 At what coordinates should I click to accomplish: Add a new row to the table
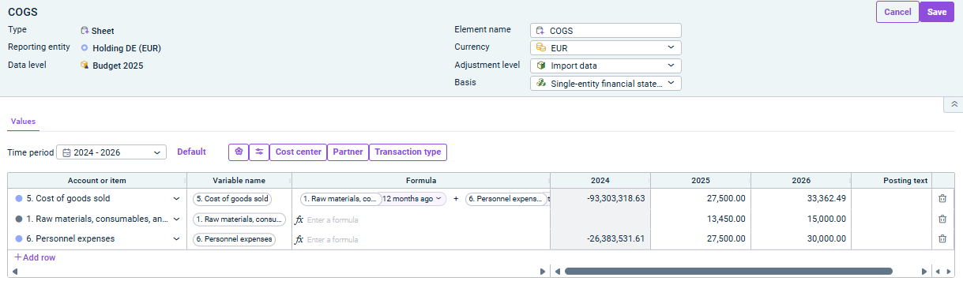point(35,257)
